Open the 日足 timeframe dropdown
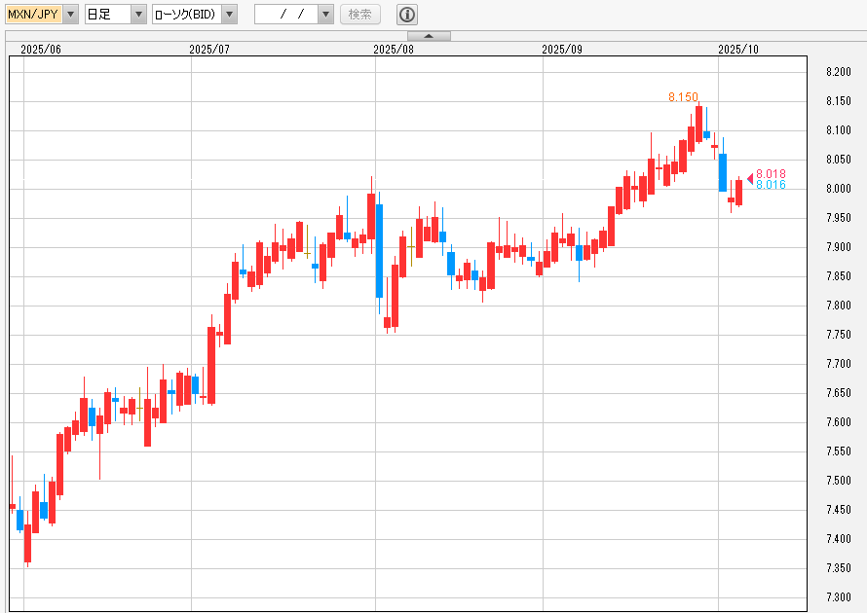The image size is (867, 613). click(138, 15)
